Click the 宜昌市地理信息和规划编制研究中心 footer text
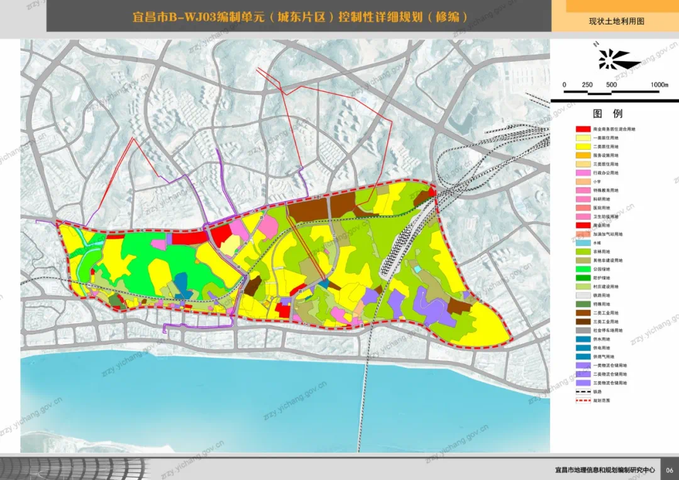The image size is (679, 480). (x=605, y=469)
